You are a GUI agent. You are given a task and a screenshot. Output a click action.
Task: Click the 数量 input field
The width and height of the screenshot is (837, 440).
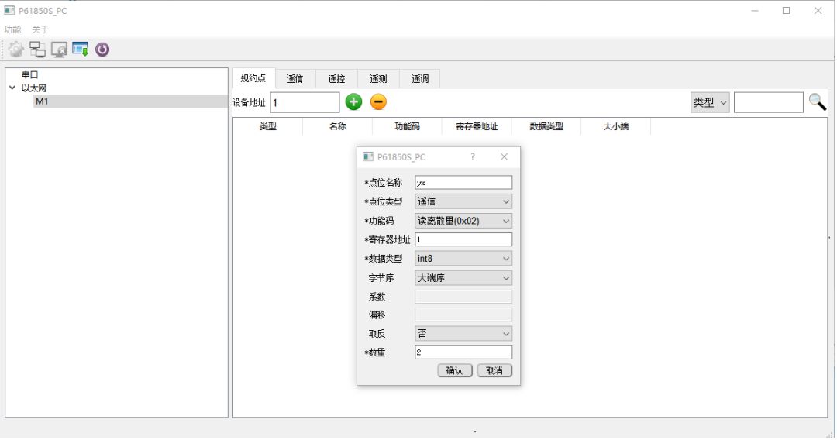[463, 352]
